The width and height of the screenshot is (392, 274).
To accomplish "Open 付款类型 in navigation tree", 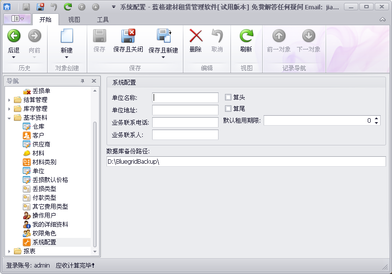I will click(x=44, y=198).
